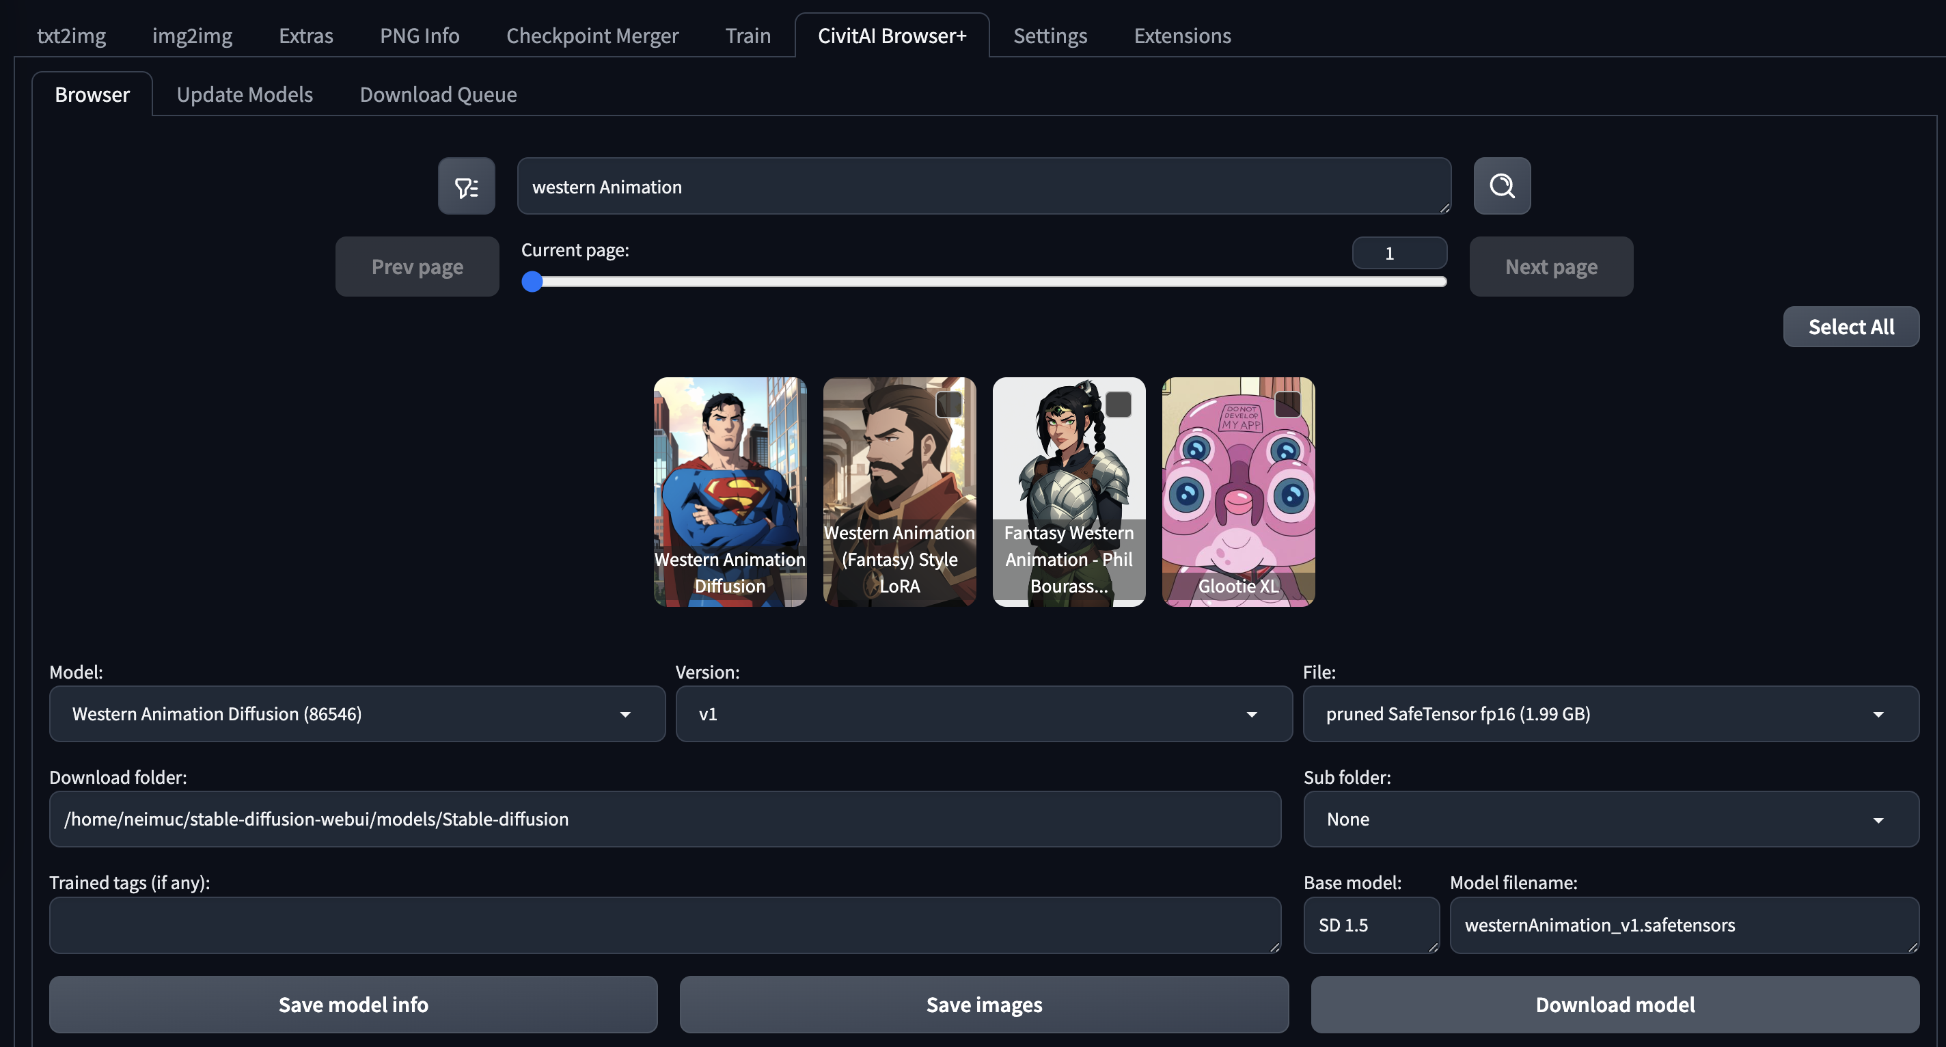
Task: Tick checkbox on Glootie XL card
Action: tap(1287, 404)
